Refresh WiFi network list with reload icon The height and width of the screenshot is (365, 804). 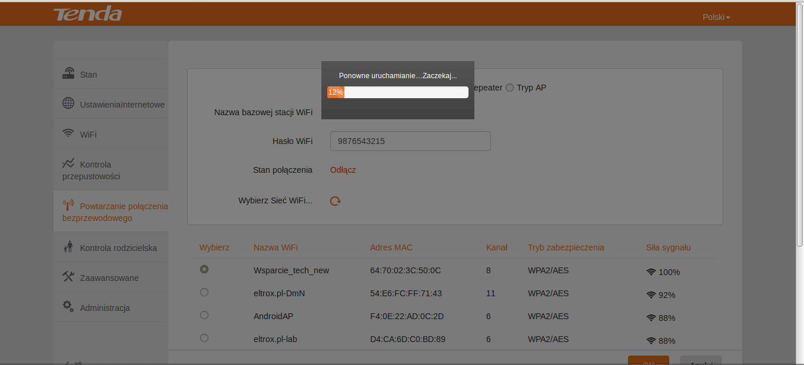pyautogui.click(x=335, y=201)
